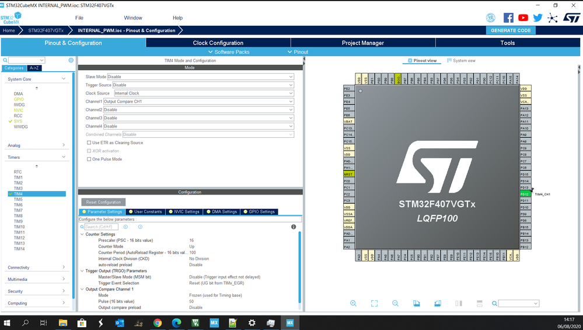Switch to Clock Configuration tab
583x330 pixels.
tap(218, 43)
